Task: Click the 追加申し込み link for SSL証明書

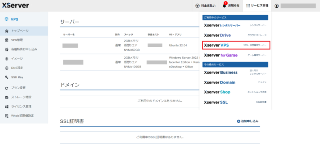Action: point(248,121)
